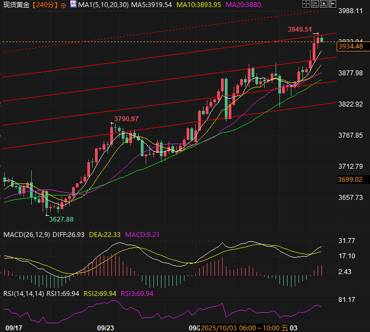Click the current price tag 3934.48
The image size is (370, 332).
[350, 47]
